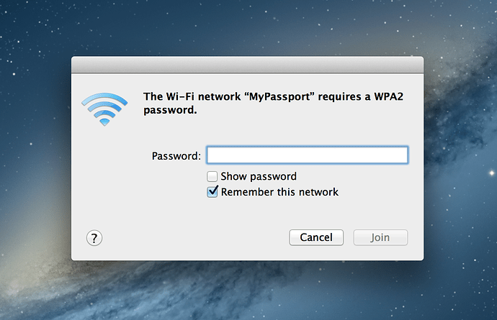Click the word "password." under the heading
Viewport: 497px width, 320px height.
coord(170,110)
